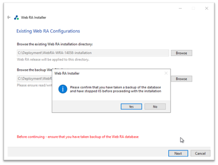Viewport: 218px width, 165px height.
Task: Click the Existing Web RA Configurations heading
Action: tap(48, 31)
